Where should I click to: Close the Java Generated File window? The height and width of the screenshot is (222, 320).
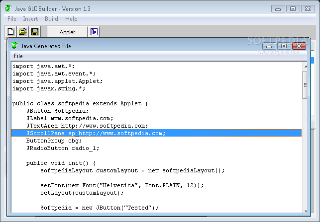pyautogui.click(x=299, y=46)
